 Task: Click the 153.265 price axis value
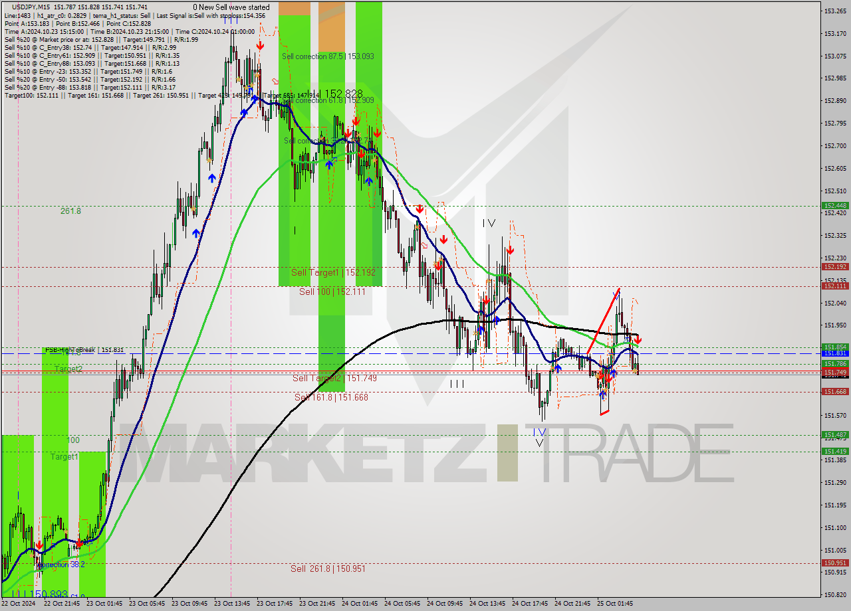click(835, 11)
